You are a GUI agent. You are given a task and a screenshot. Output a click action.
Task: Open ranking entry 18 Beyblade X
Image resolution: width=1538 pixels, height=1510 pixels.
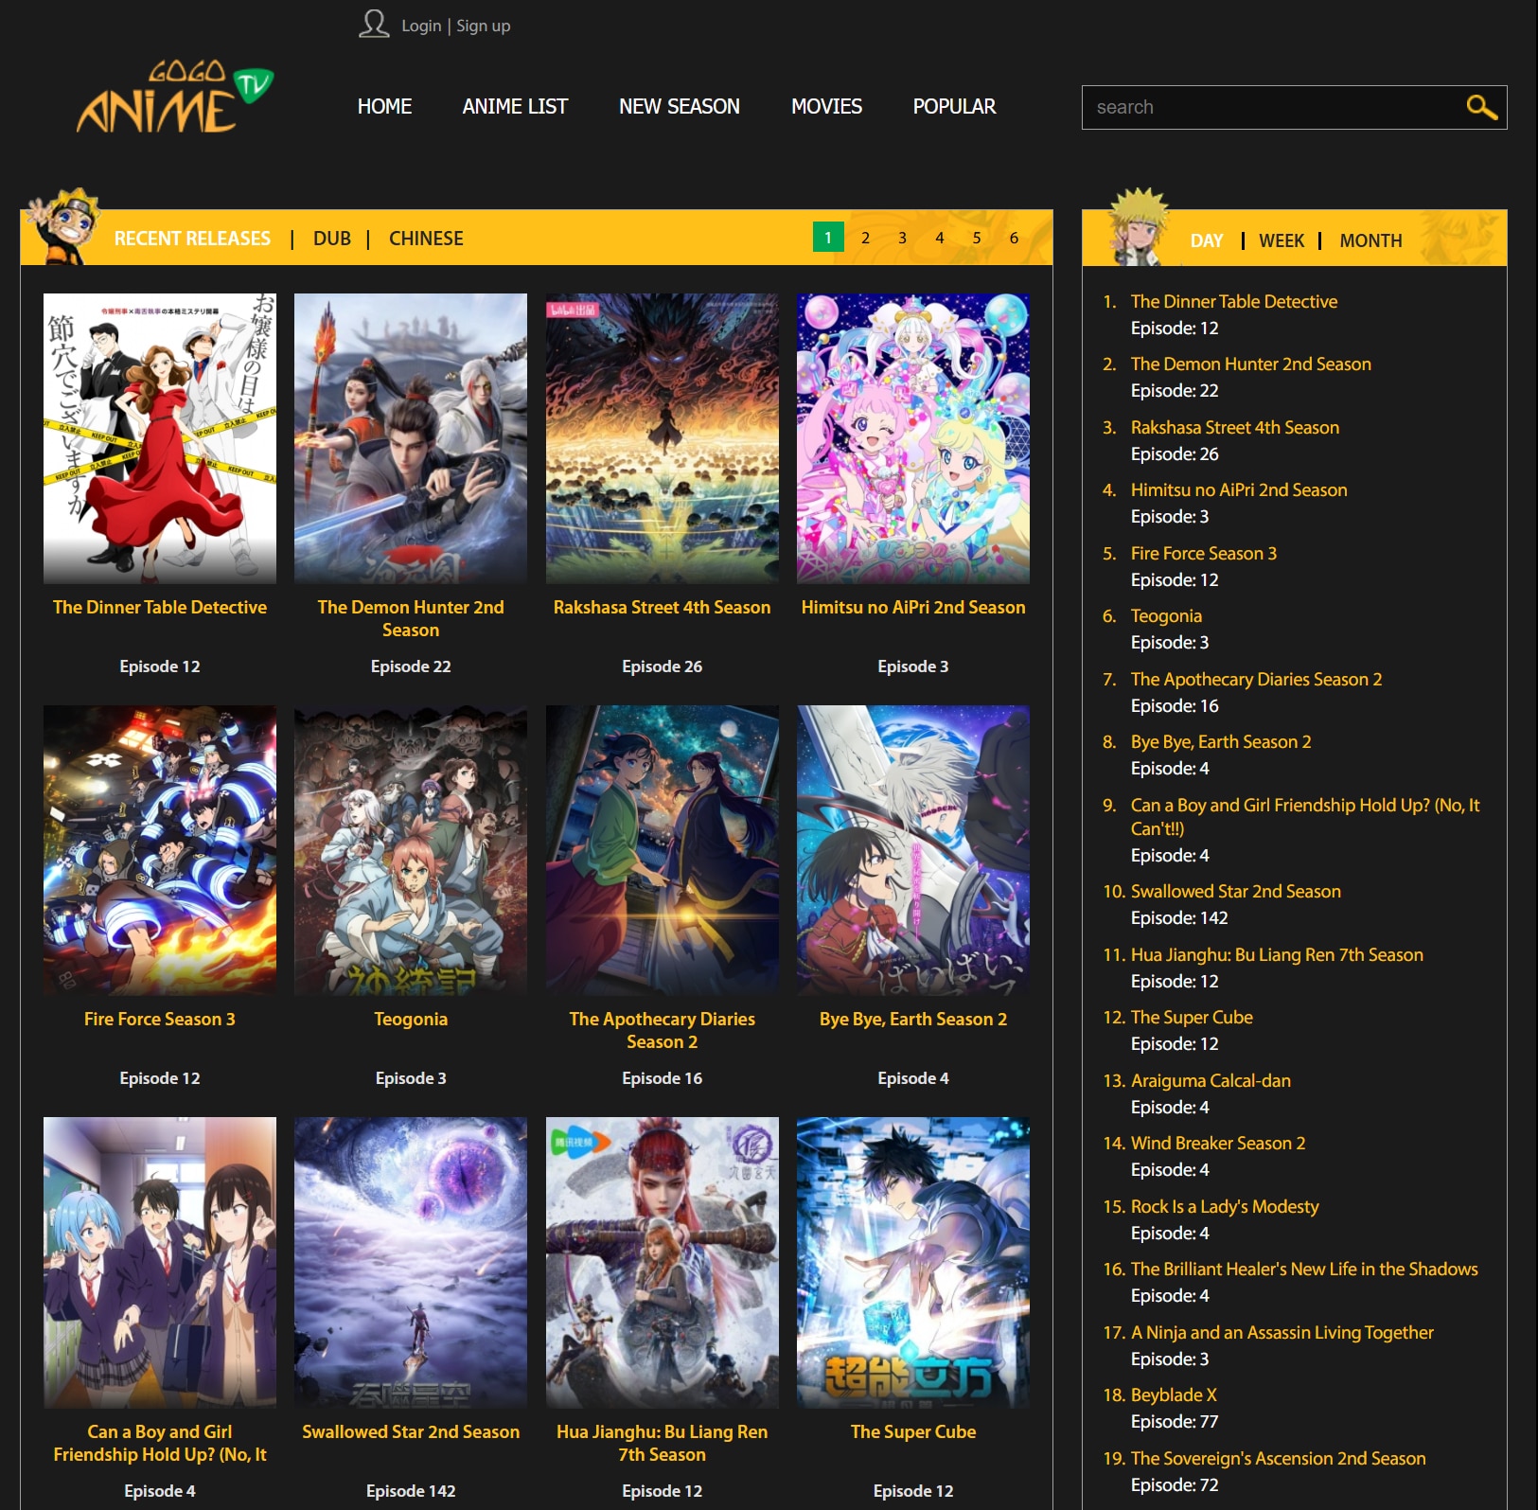point(1174,1395)
